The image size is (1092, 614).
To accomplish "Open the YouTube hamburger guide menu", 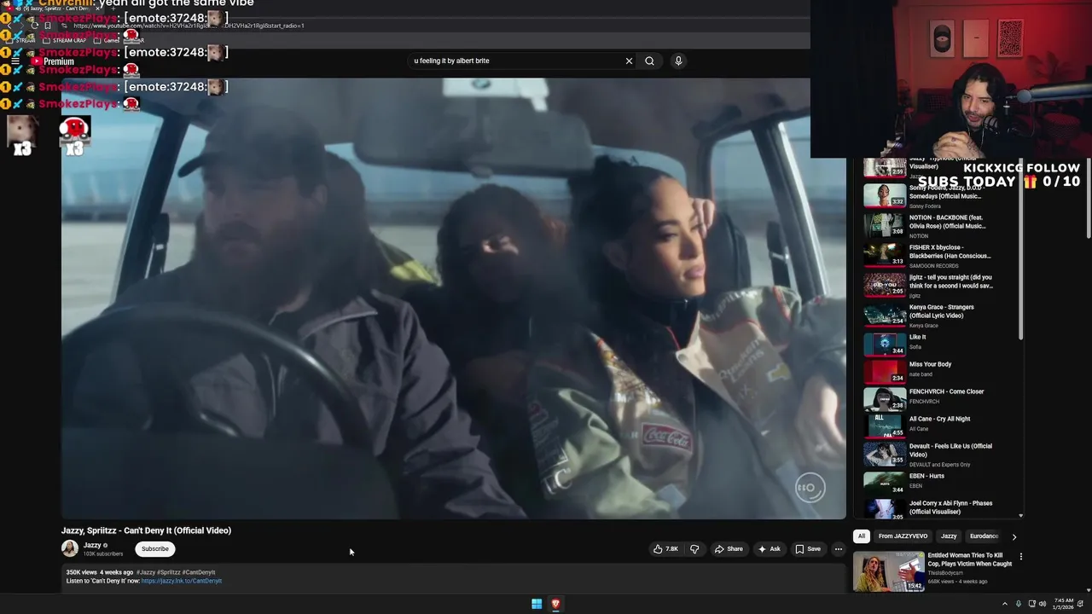I will tap(15, 61).
